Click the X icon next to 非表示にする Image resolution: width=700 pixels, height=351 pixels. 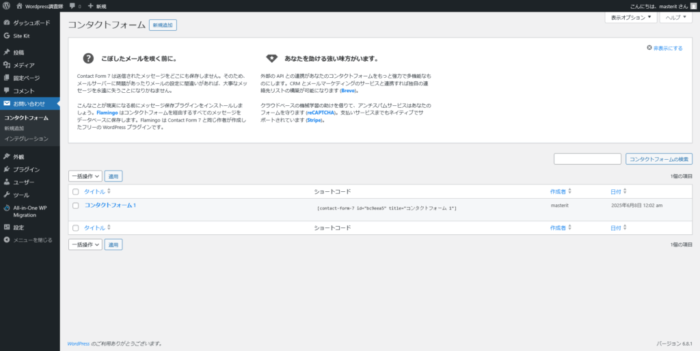click(649, 48)
